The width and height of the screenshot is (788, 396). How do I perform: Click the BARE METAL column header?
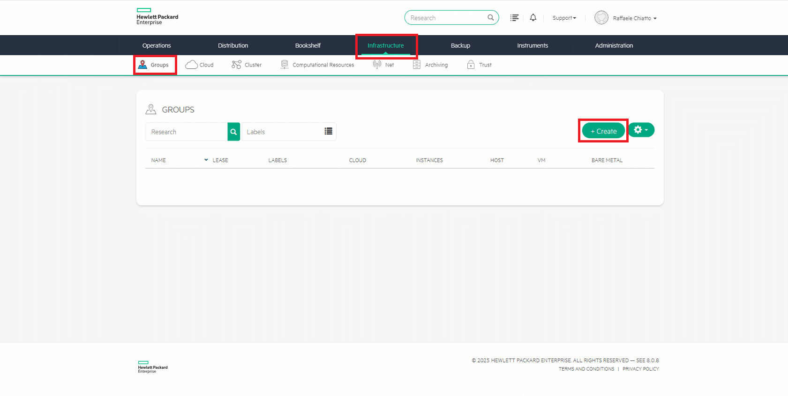(607, 160)
